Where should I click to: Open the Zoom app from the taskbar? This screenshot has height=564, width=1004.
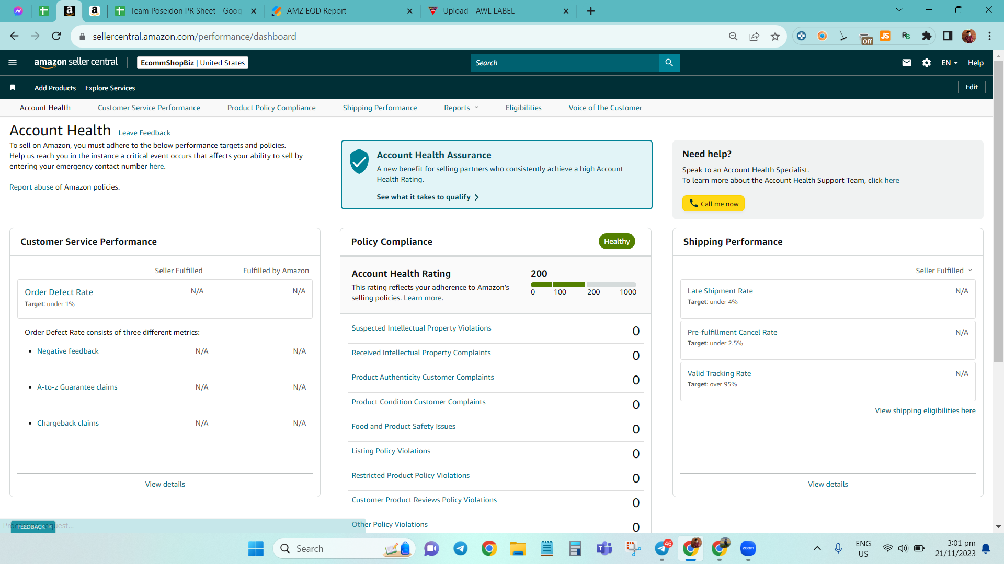click(748, 548)
